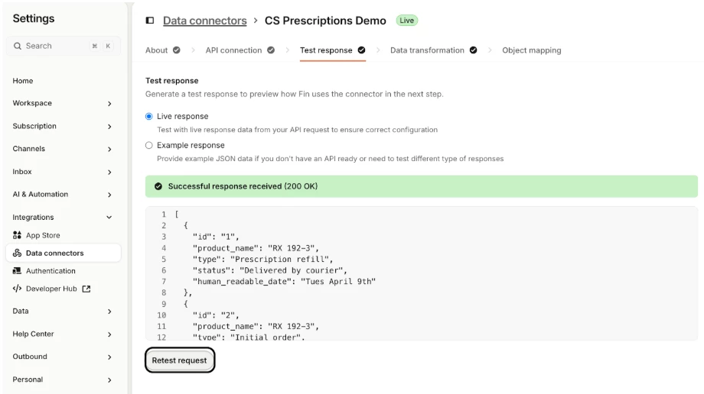The image size is (704, 394).
Task: Click the Authentication icon in sidebar
Action: click(x=18, y=271)
